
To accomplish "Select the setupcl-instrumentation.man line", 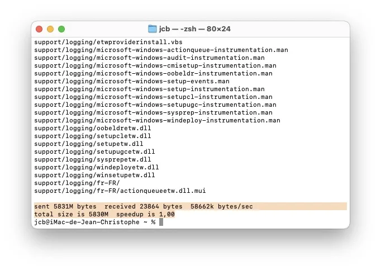I will pyautogui.click(x=153, y=97).
